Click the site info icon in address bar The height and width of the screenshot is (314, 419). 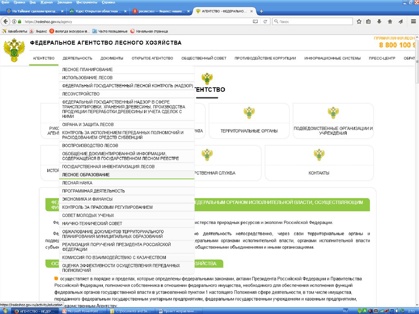[x=14, y=22]
